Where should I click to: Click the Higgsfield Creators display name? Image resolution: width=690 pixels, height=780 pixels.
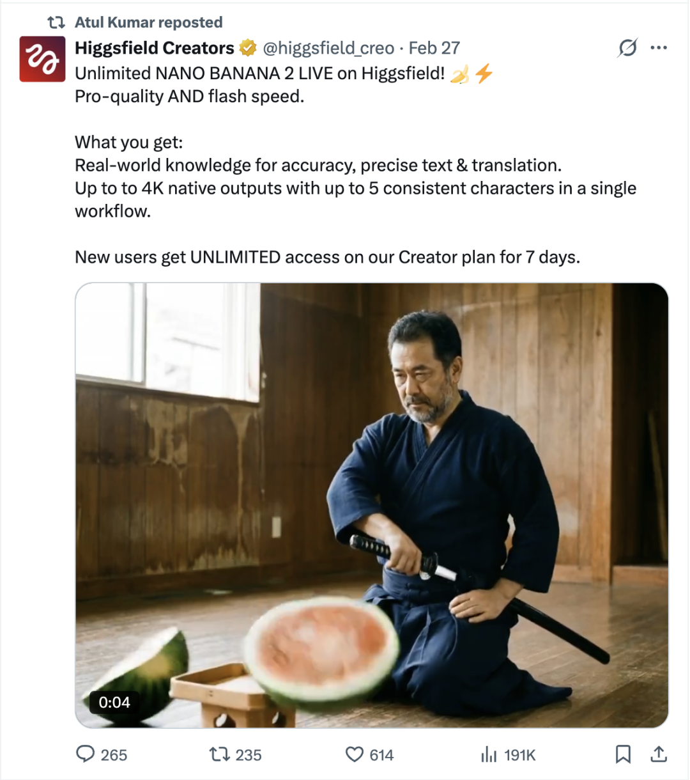click(155, 48)
